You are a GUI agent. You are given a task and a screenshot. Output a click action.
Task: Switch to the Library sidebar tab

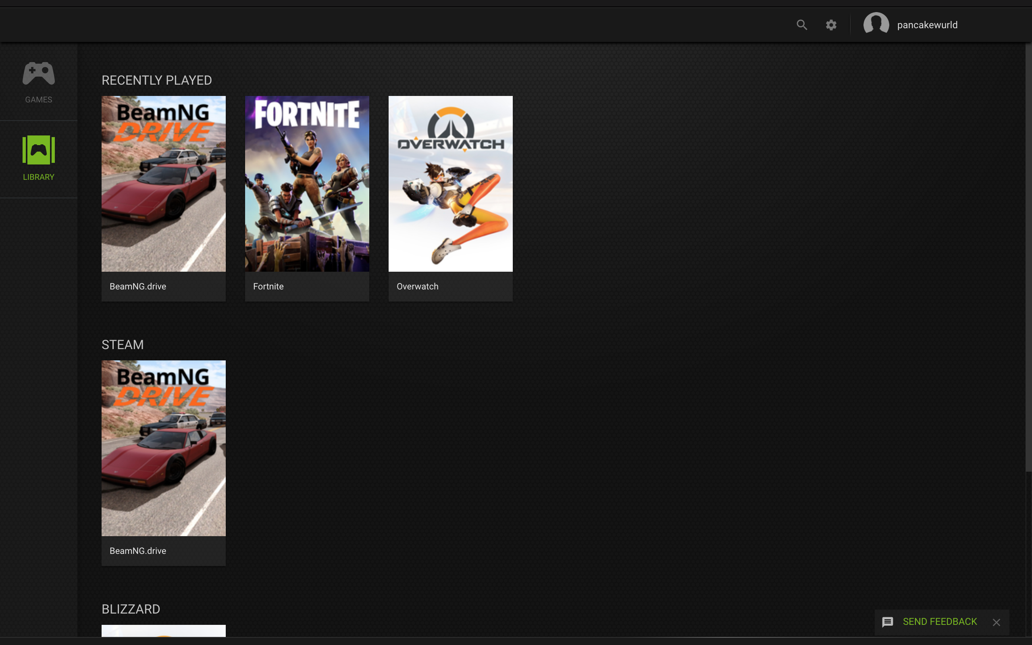(38, 159)
